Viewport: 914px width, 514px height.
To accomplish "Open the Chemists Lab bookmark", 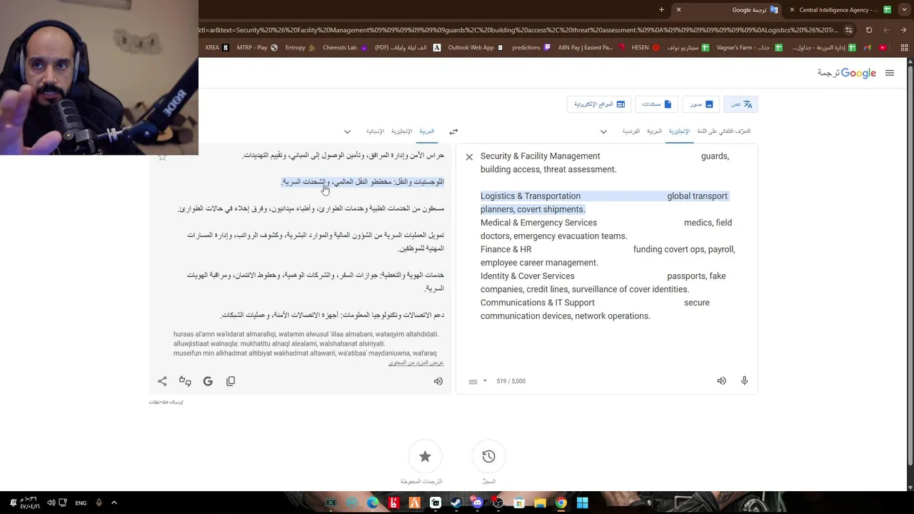I will (x=345, y=48).
